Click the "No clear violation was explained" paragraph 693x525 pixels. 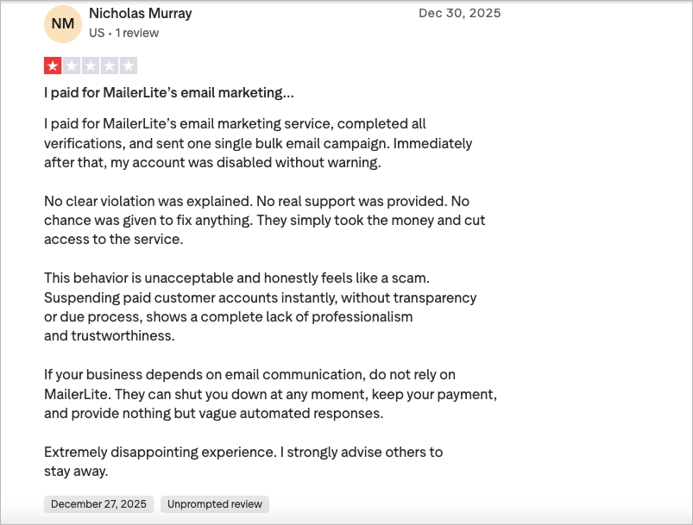264,220
